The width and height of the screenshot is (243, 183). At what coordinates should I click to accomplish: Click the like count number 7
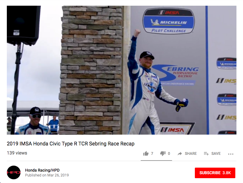tap(152, 154)
